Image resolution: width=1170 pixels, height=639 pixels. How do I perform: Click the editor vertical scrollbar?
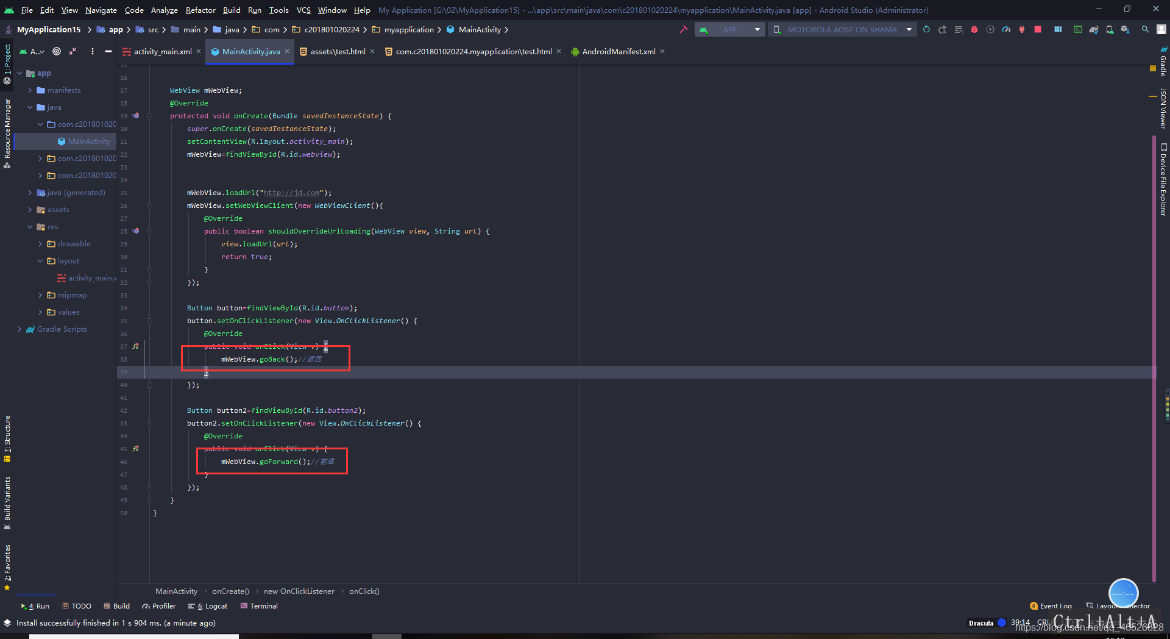1154,359
